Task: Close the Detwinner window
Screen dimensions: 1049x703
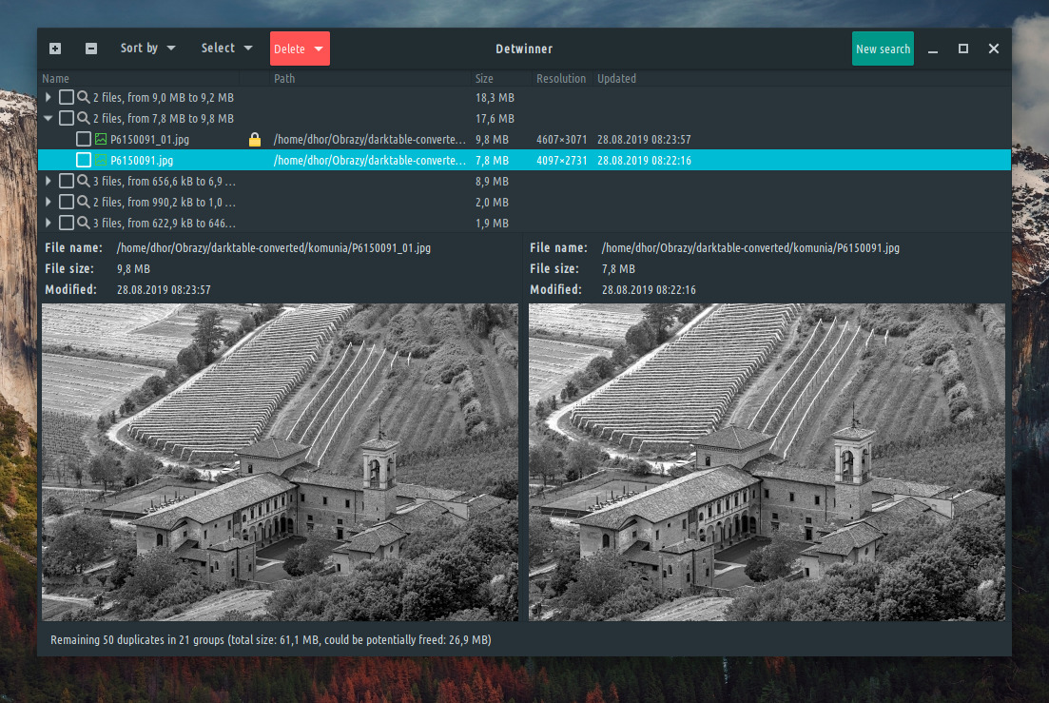Action: tap(994, 49)
